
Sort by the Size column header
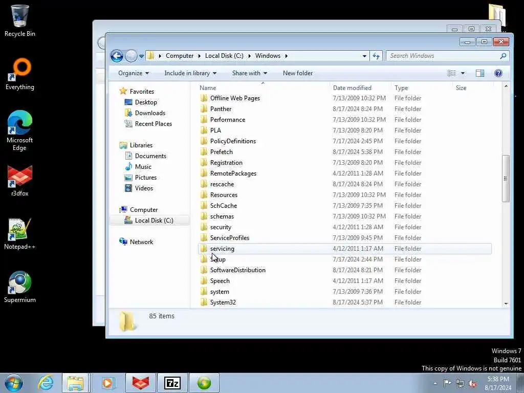click(x=473, y=88)
